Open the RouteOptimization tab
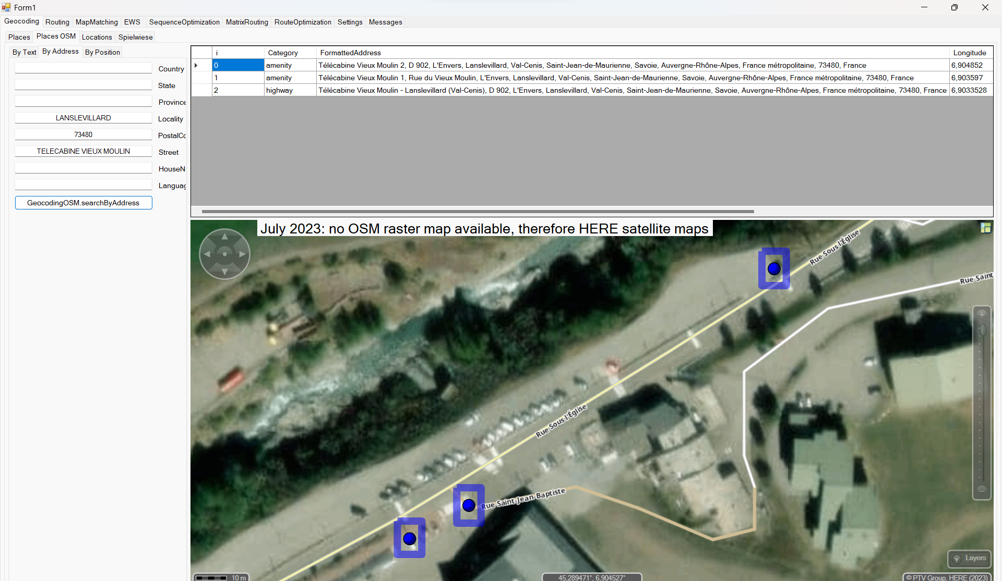The height and width of the screenshot is (581, 1002). coord(303,22)
